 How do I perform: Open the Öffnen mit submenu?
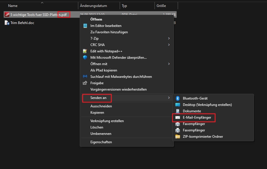point(99,64)
